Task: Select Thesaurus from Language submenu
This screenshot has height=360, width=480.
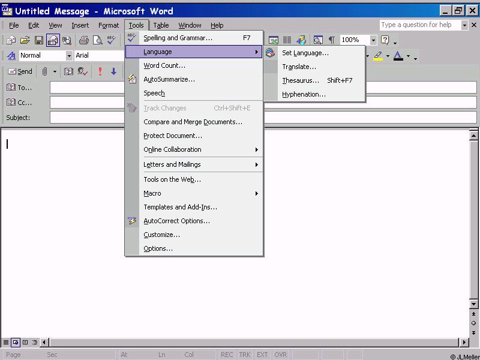Action: pos(301,80)
